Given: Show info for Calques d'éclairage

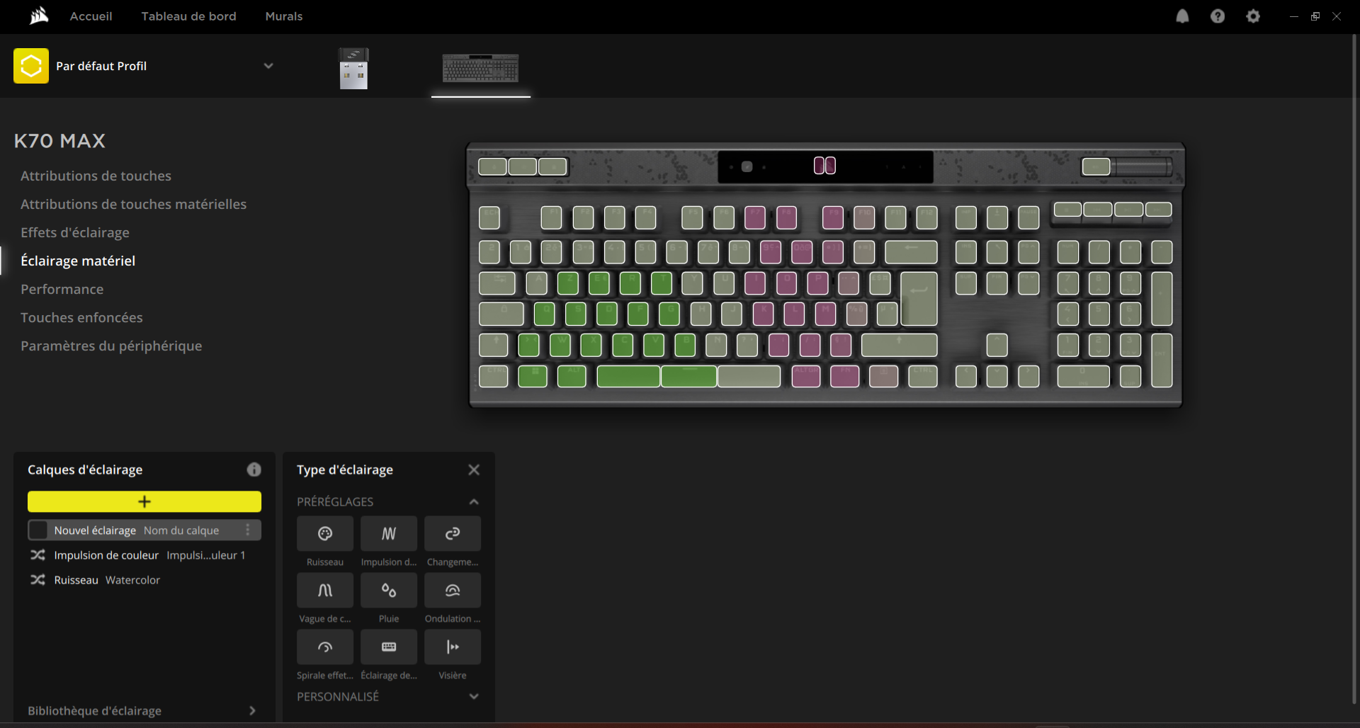Looking at the screenshot, I should click(x=254, y=470).
